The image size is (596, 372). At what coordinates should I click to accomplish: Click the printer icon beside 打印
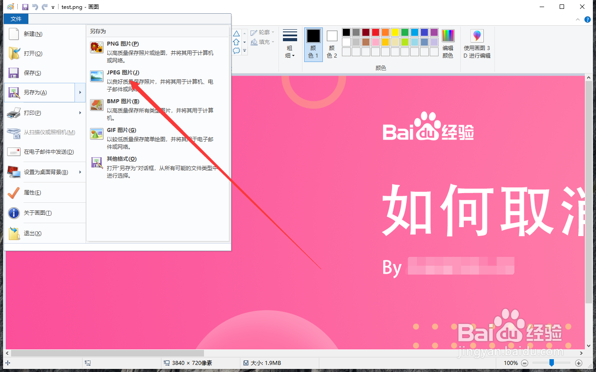[x=14, y=113]
